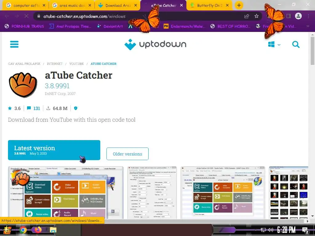Click the address bar URL
This screenshot has height=236, width=315.
click(x=84, y=17)
